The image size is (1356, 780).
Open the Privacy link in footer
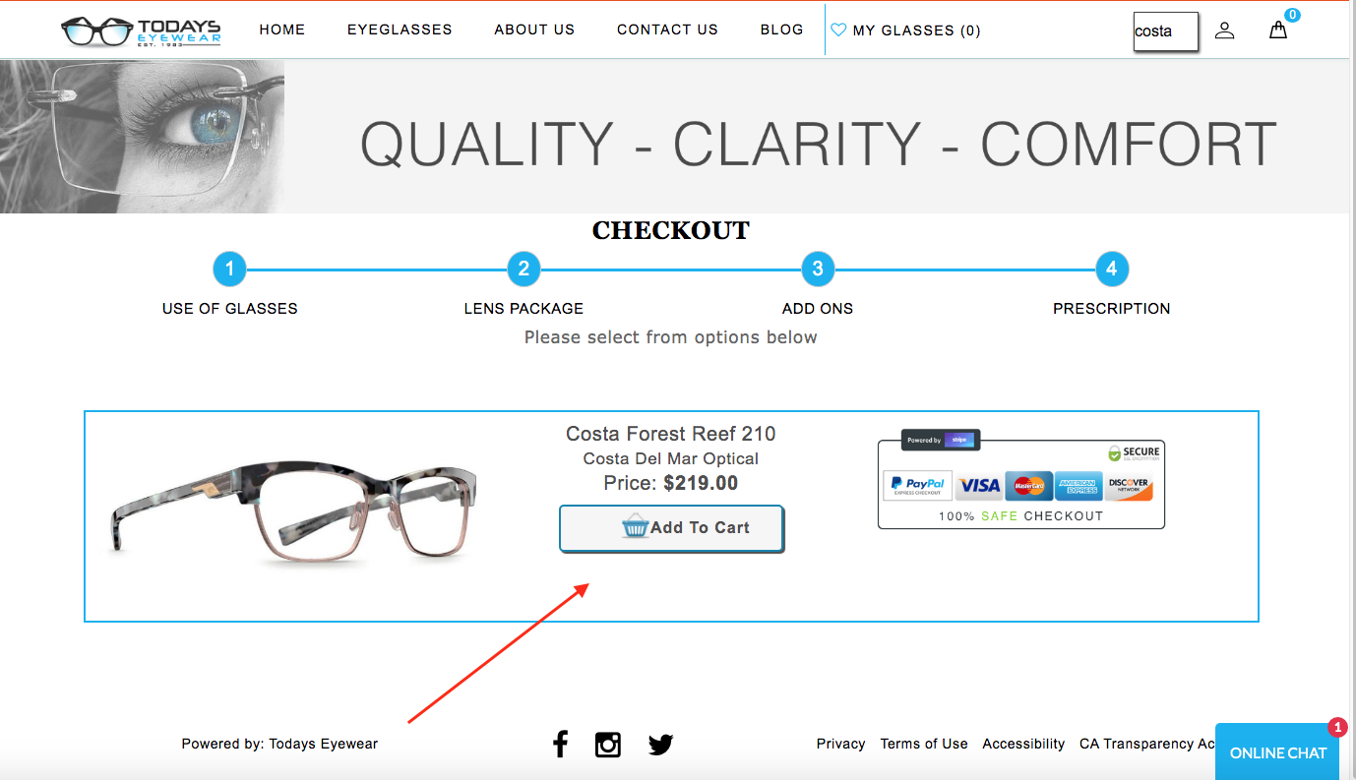coord(840,744)
